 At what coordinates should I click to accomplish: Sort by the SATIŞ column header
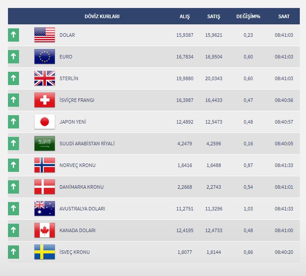tap(214, 16)
